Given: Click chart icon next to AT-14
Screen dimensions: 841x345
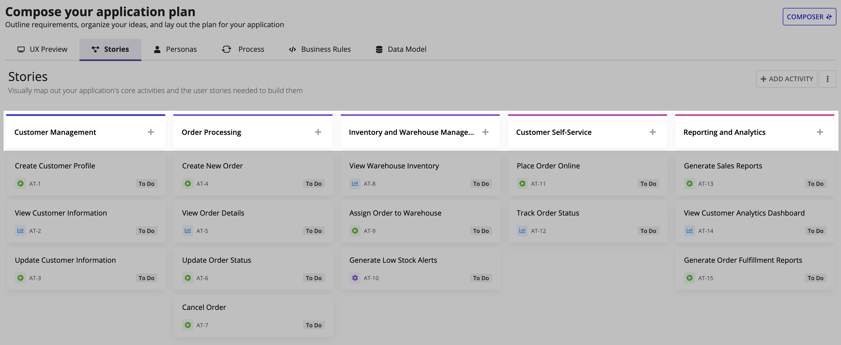Looking at the screenshot, I should (x=690, y=230).
